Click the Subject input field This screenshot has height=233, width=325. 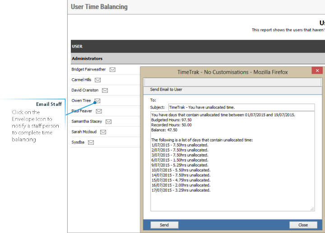241,107
